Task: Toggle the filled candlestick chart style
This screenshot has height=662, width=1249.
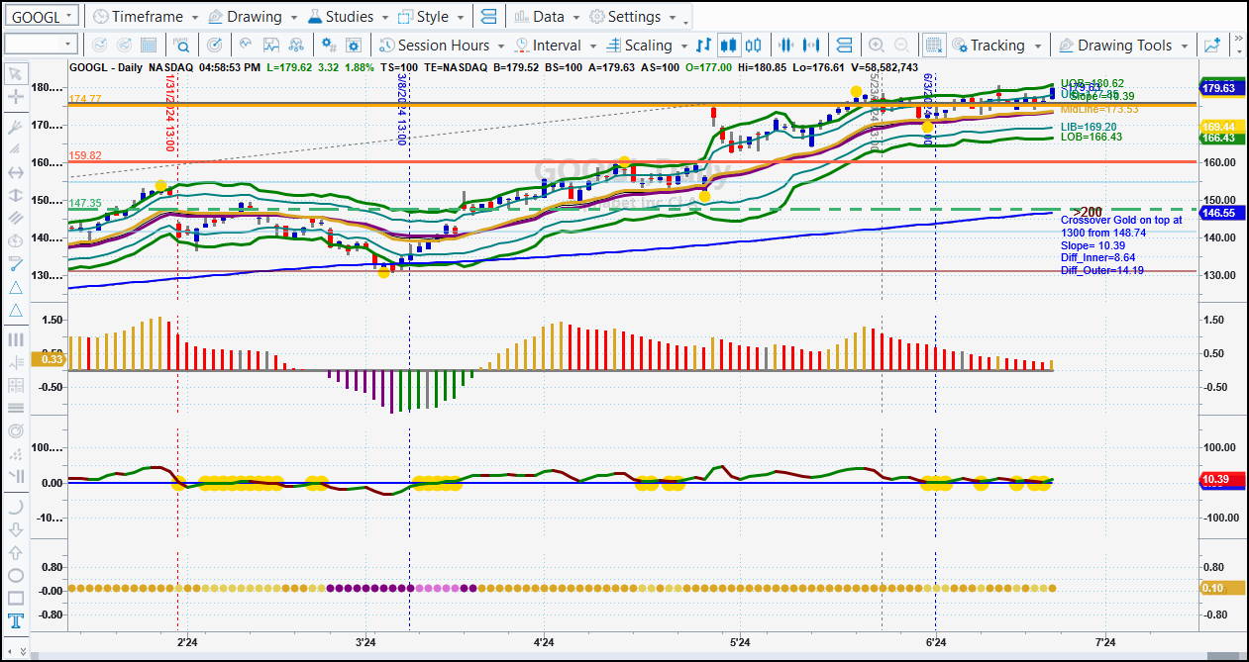Action: [x=729, y=45]
